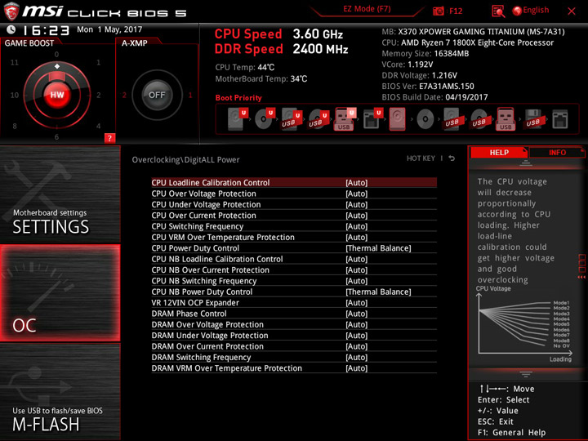Click the HOT KEY button
Screen dimensions: 588x441
(421, 158)
